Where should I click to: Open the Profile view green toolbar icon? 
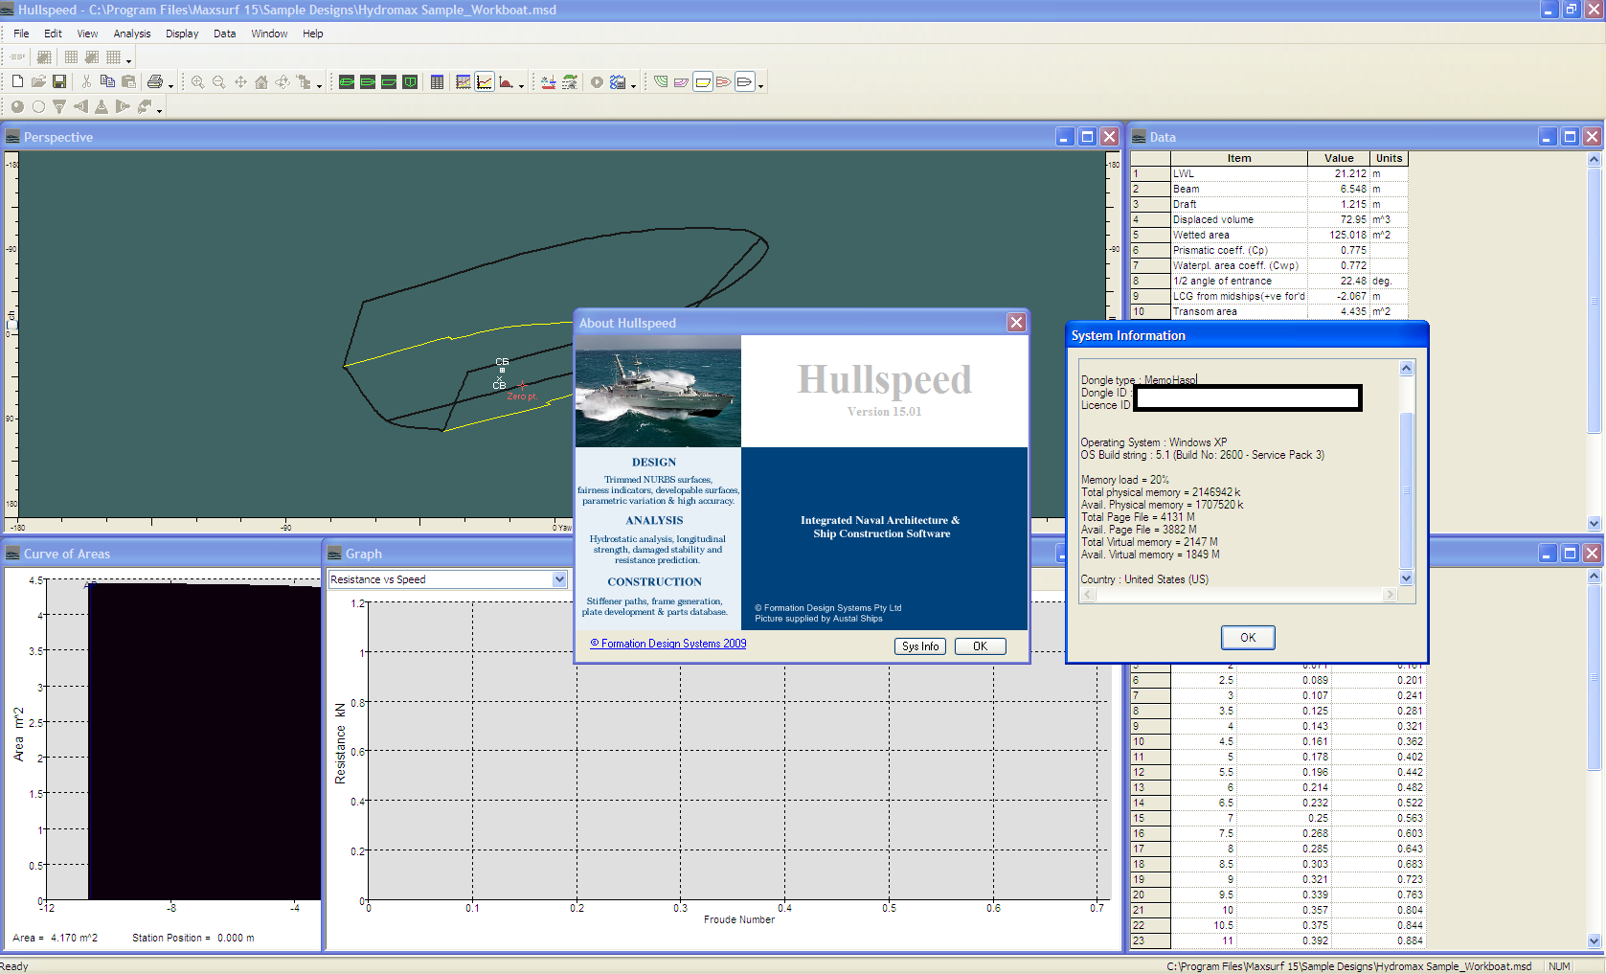[389, 82]
